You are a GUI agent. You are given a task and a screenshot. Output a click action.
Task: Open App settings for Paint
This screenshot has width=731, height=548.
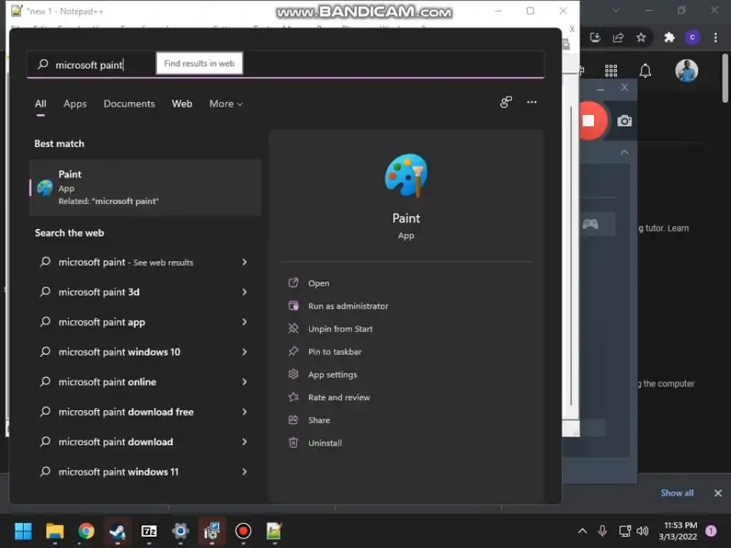point(333,375)
